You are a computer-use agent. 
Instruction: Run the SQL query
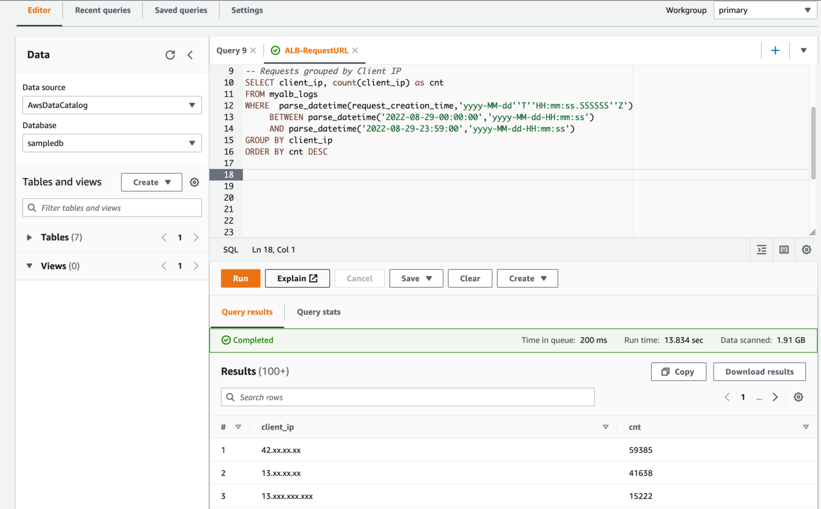tap(240, 278)
